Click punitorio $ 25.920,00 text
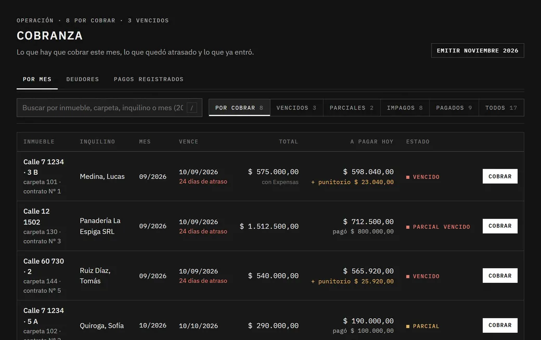The width and height of the screenshot is (541, 340). (352, 281)
